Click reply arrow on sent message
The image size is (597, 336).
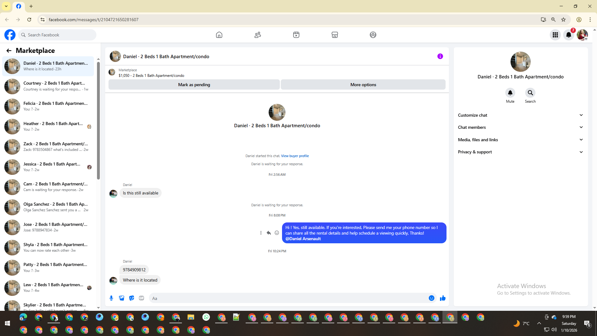(x=269, y=233)
